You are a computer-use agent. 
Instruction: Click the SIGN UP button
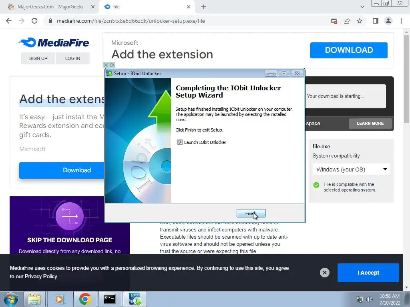coord(38,58)
